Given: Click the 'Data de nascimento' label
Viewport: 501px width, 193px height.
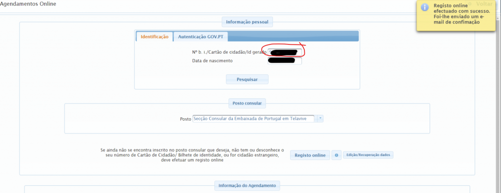Looking at the screenshot, I should coord(212,61).
